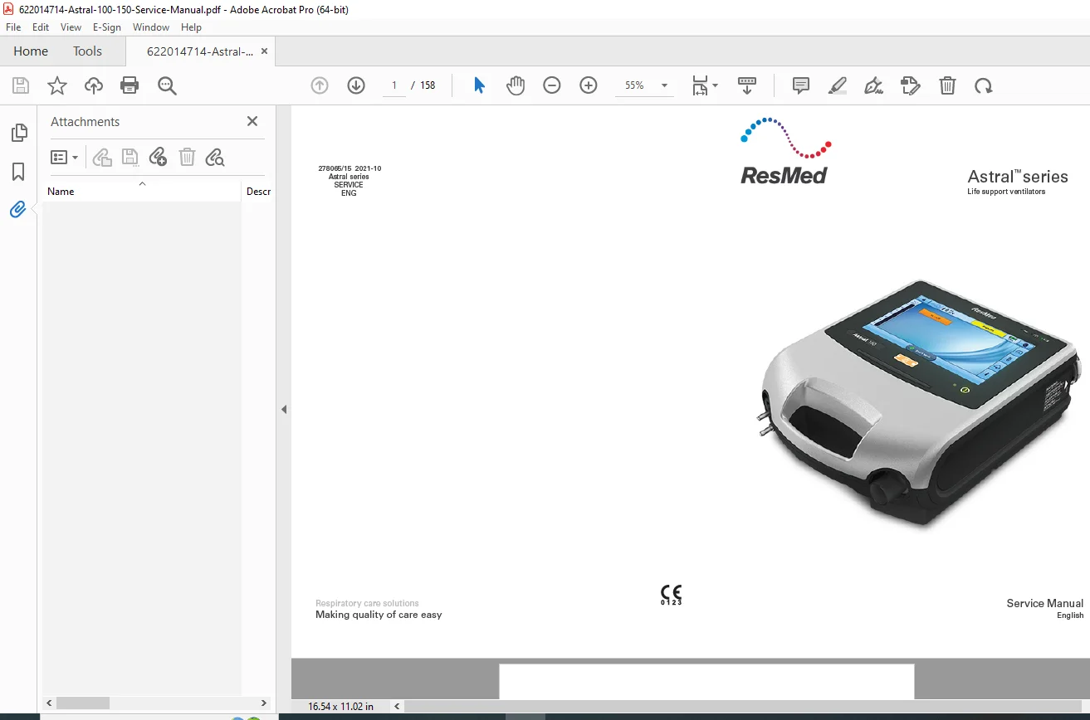Print the document with printer icon
Viewport: 1090px width, 720px height.
(130, 85)
